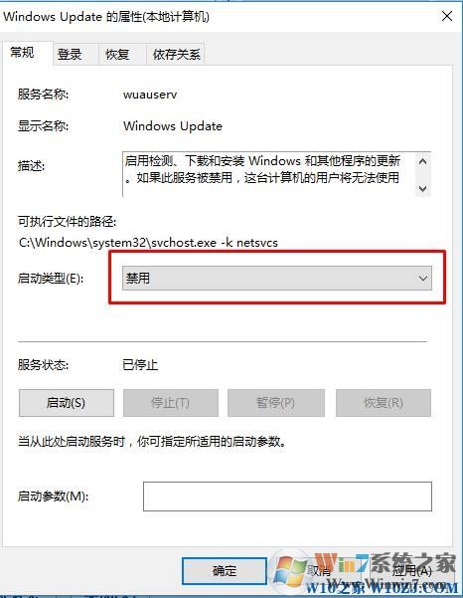This screenshot has height=598, width=463.
Task: Select the 禁用 startup type combo box
Action: point(277,278)
